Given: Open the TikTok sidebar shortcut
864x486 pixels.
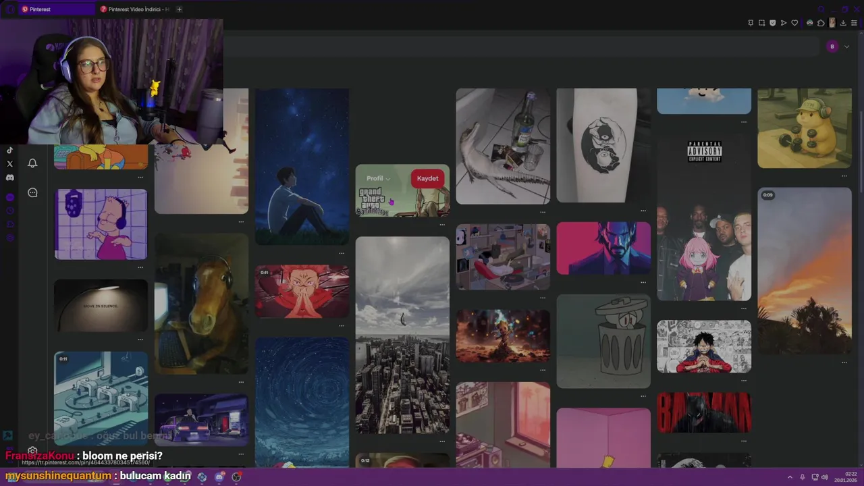Looking at the screenshot, I should [9, 150].
